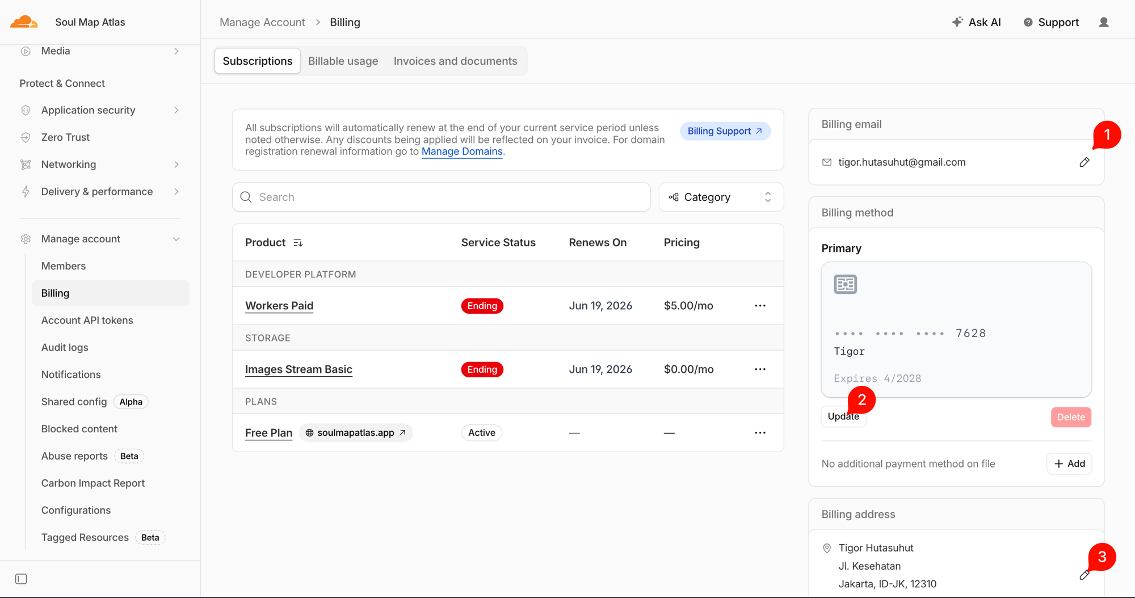This screenshot has height=598, width=1135.
Task: Go to Members in sidebar
Action: [64, 266]
